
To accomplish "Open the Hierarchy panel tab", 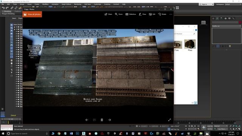I will point(221,19).
